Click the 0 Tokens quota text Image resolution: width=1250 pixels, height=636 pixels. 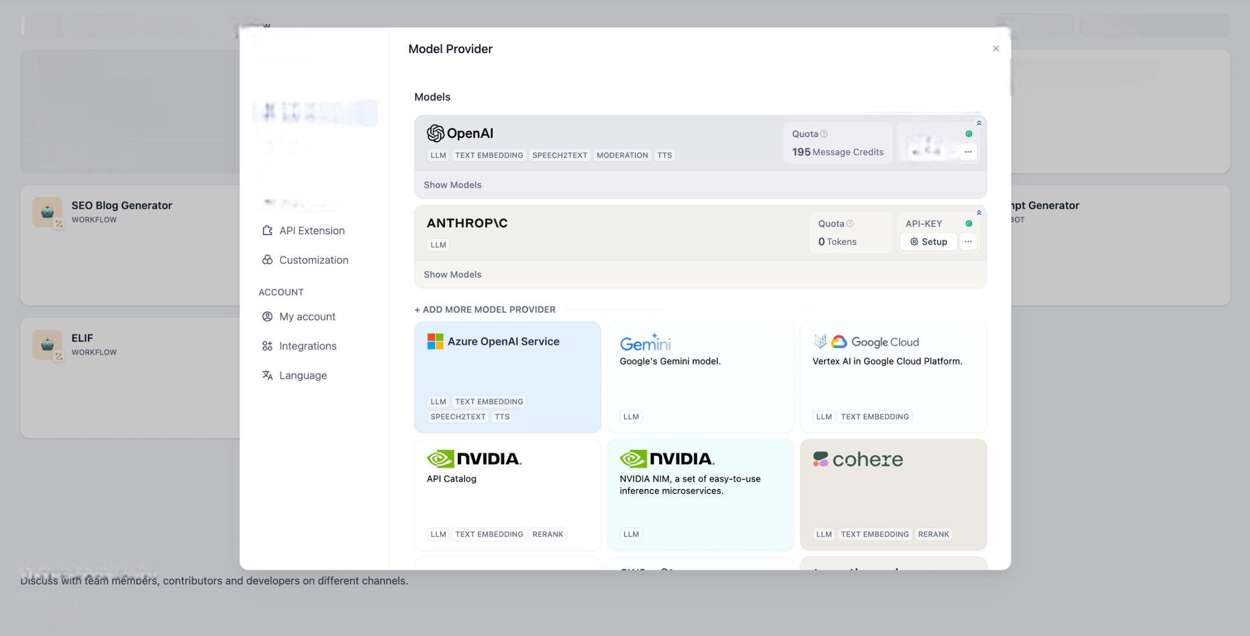tap(837, 242)
